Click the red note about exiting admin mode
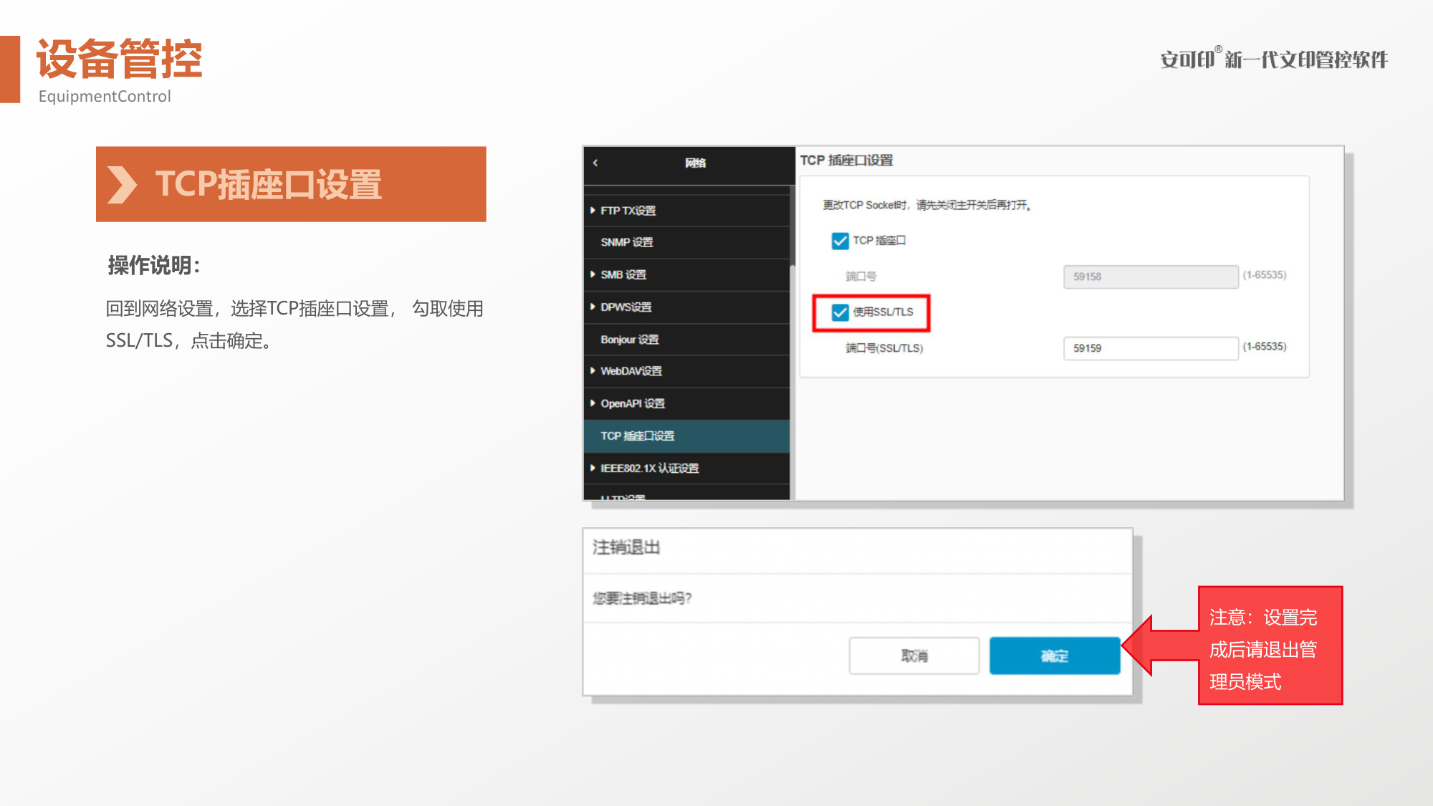Image resolution: width=1433 pixels, height=806 pixels. click(x=1270, y=646)
